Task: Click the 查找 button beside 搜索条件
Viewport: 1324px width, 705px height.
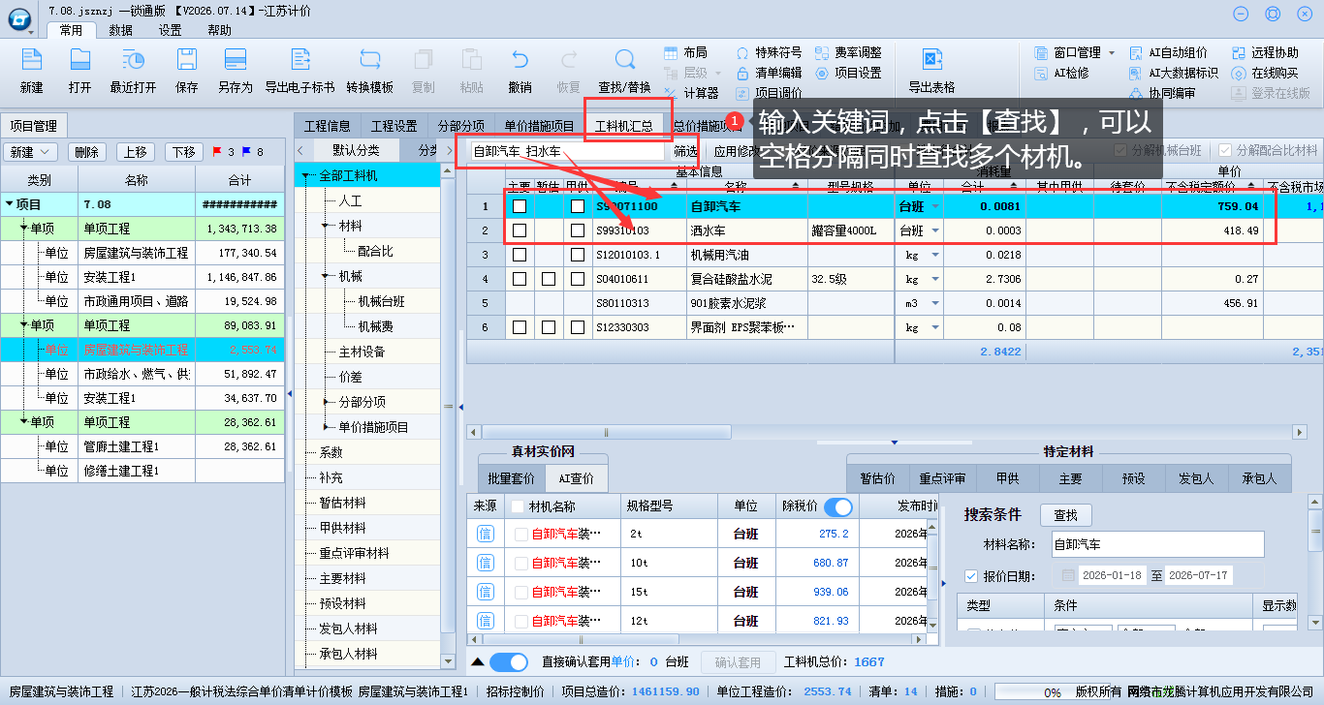Action: pos(1065,515)
